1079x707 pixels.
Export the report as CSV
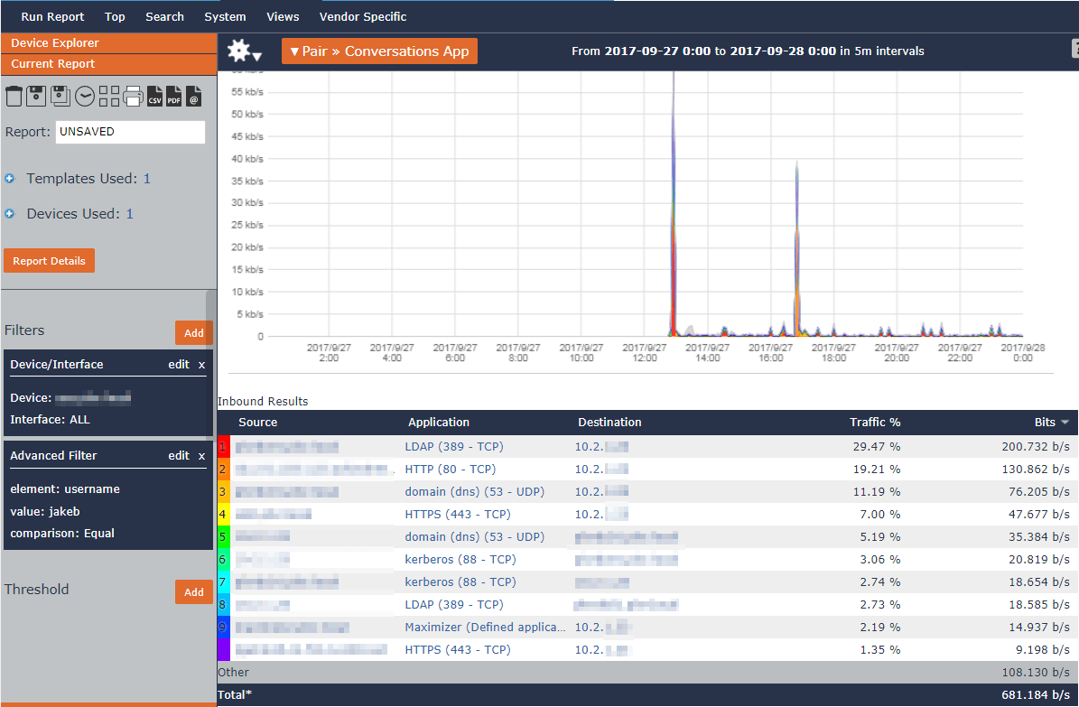(154, 96)
